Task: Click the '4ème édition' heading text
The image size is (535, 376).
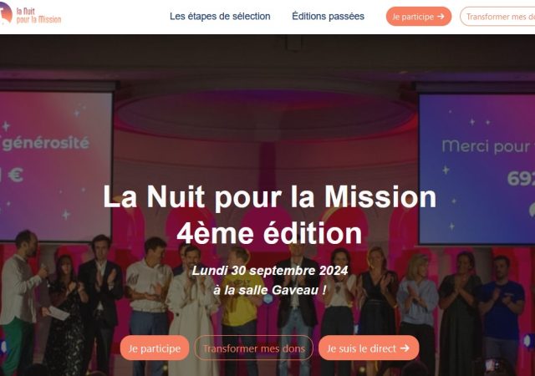Action: pyautogui.click(x=269, y=233)
